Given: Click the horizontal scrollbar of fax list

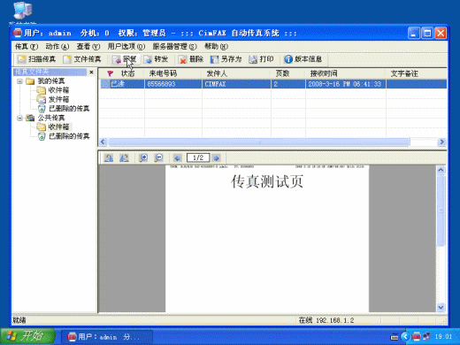Looking at the screenshot, I should pyautogui.click(x=259, y=142).
